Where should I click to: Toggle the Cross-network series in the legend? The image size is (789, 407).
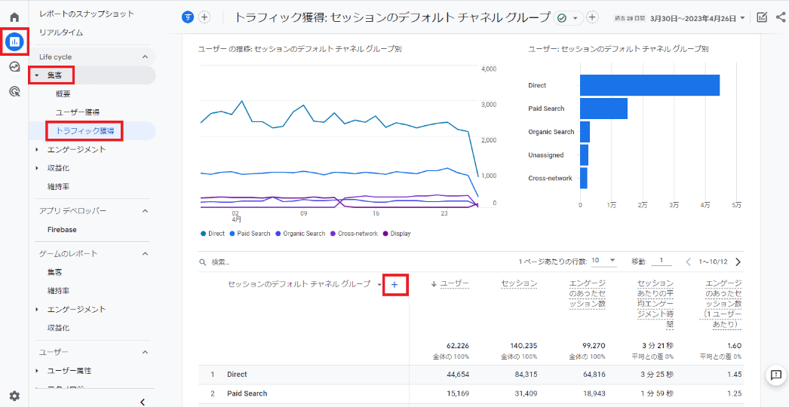coord(354,234)
